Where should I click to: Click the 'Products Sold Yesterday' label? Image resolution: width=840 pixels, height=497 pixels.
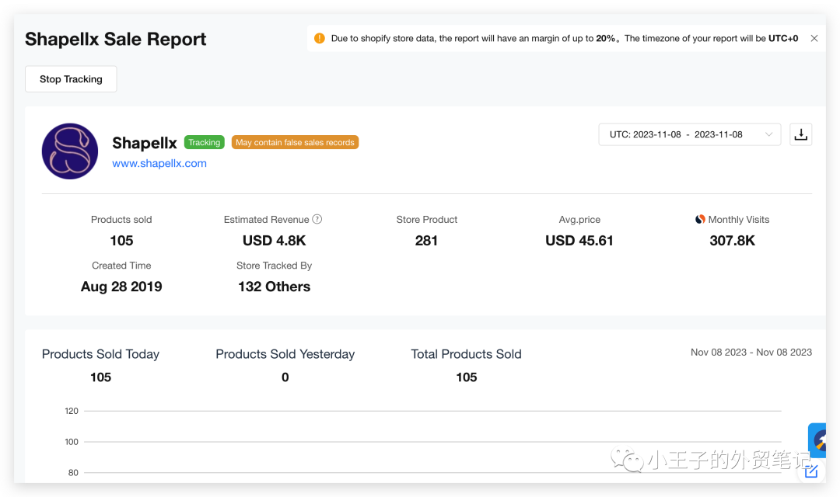tap(285, 354)
